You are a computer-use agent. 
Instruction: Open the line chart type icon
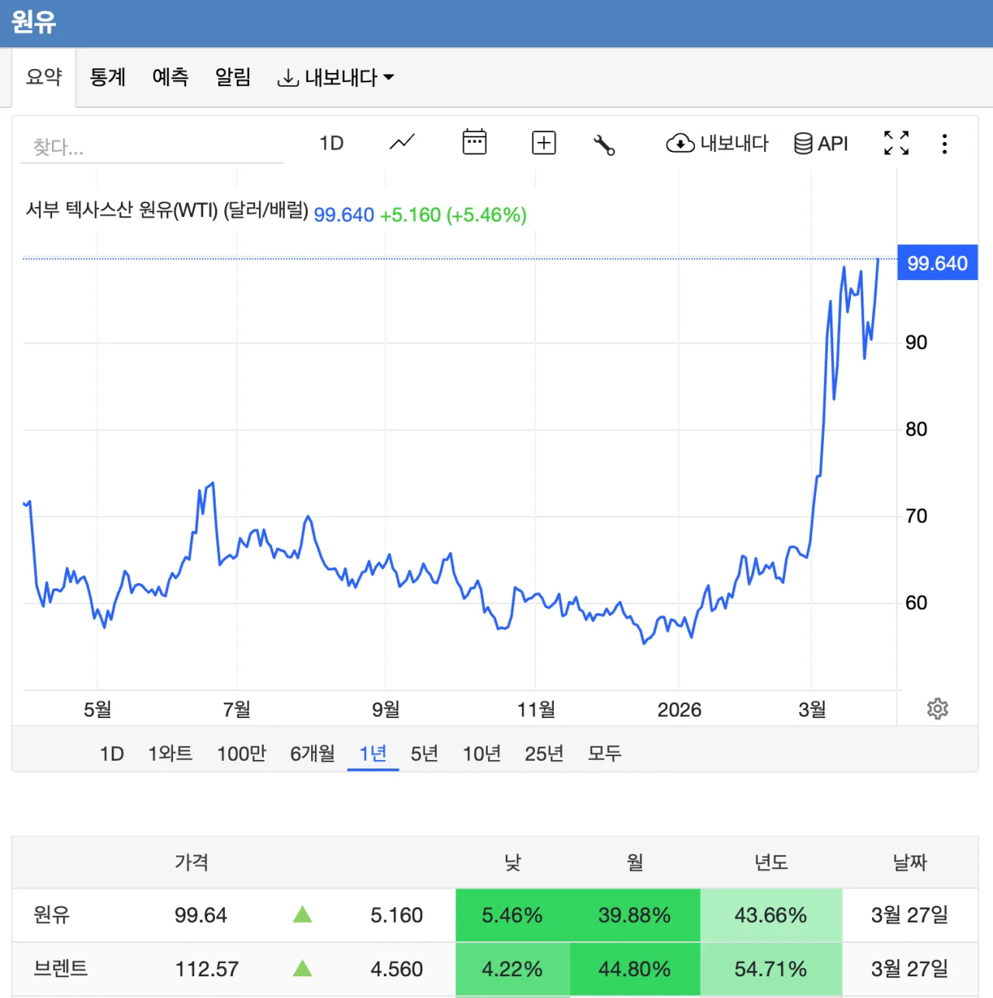point(402,143)
